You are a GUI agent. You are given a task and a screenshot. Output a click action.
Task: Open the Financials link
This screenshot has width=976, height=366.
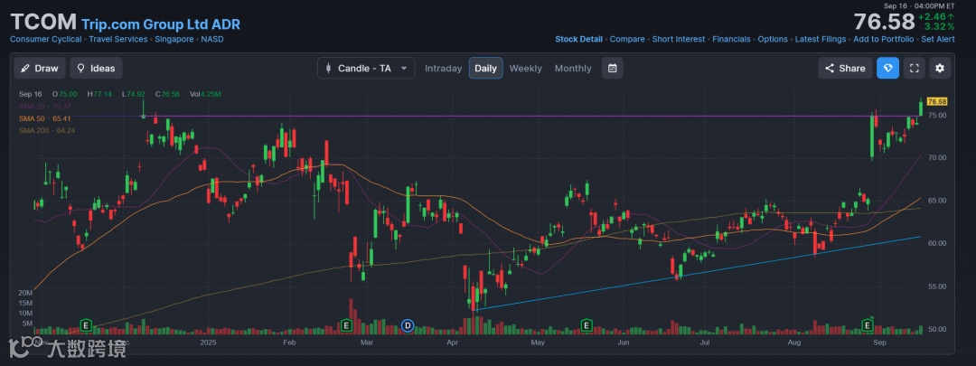point(731,39)
